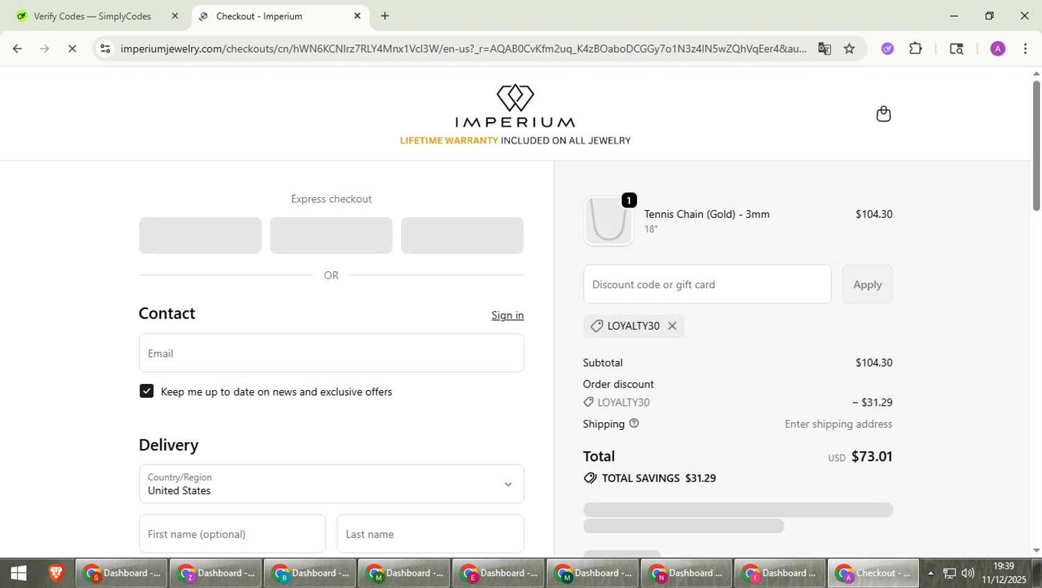Apply the discount code
The height and width of the screenshot is (588, 1042).
point(867,284)
